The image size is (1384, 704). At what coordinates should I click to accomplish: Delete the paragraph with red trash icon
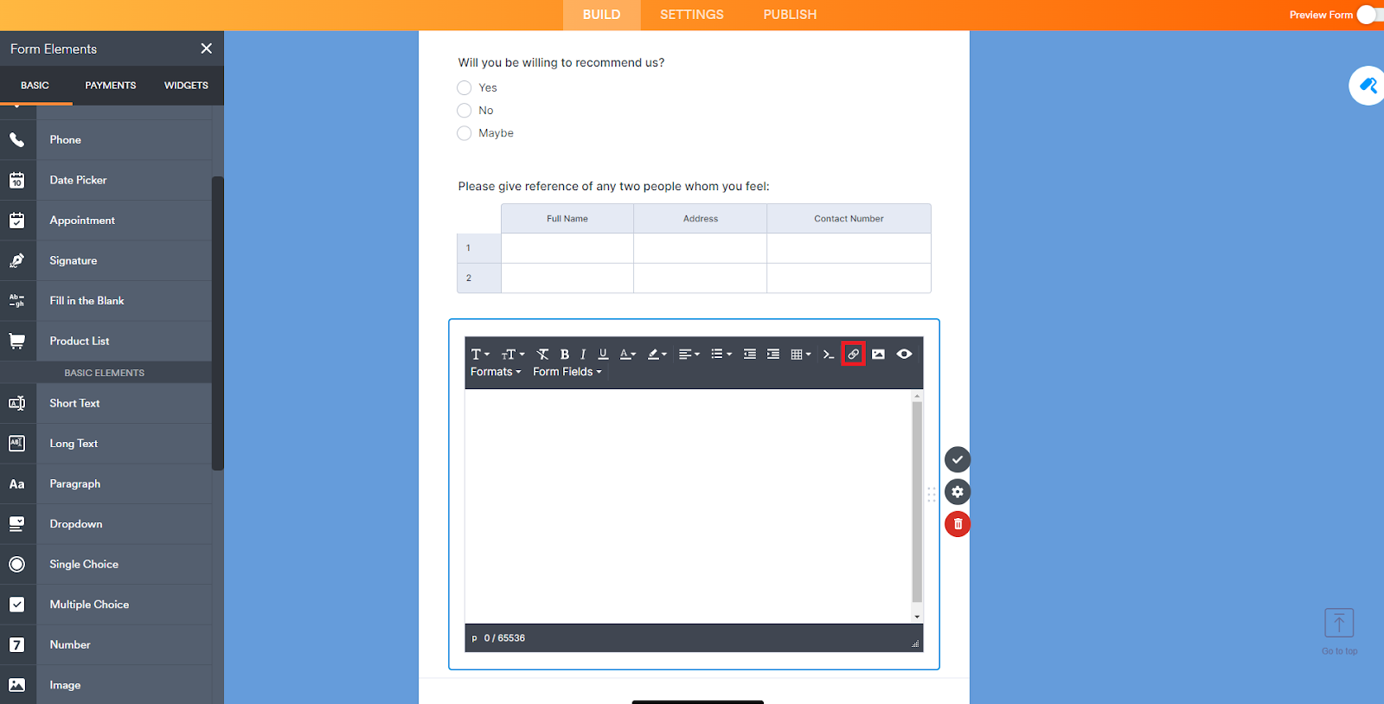[x=958, y=524]
